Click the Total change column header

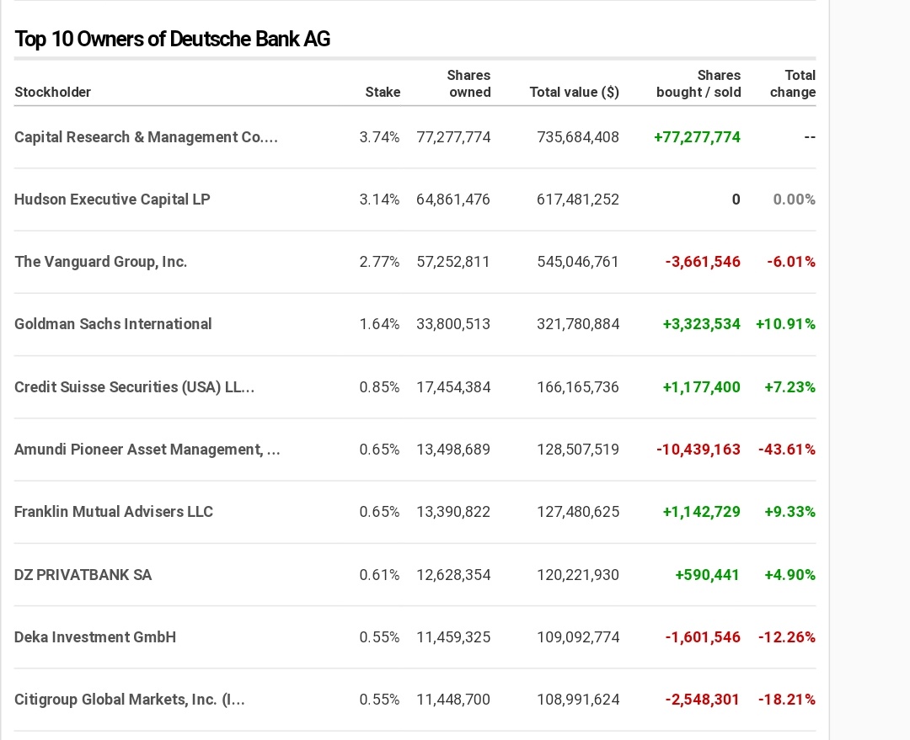tap(793, 83)
